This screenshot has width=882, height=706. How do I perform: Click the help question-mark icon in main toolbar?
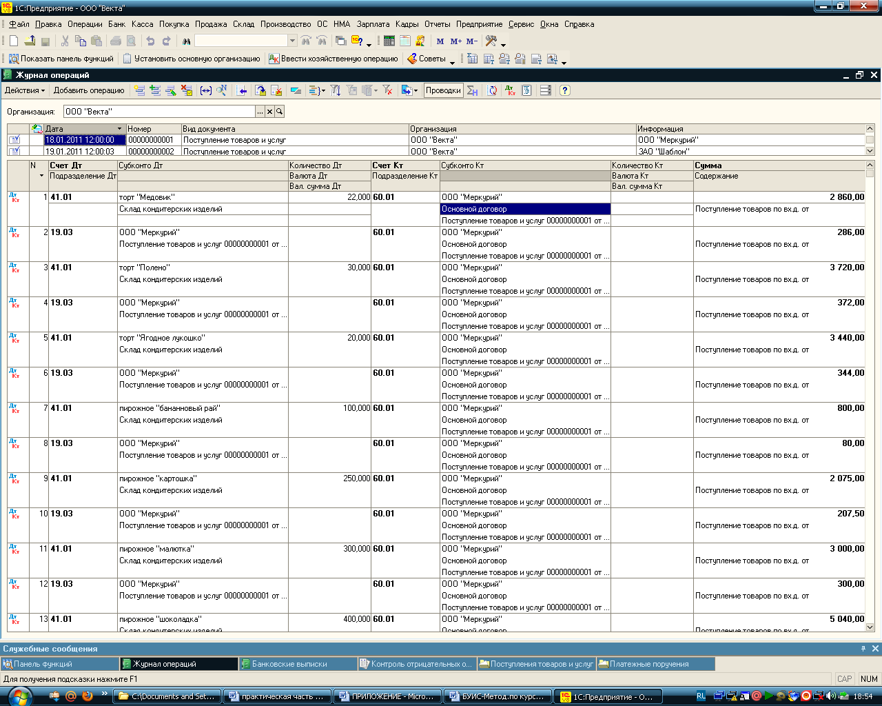356,41
